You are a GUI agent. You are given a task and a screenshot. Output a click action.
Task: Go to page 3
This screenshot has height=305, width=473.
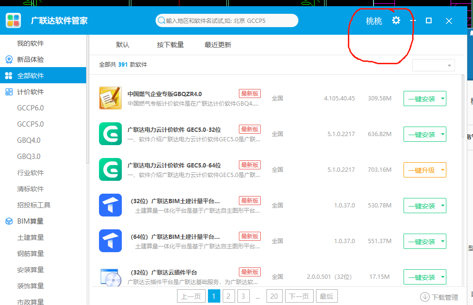click(243, 296)
